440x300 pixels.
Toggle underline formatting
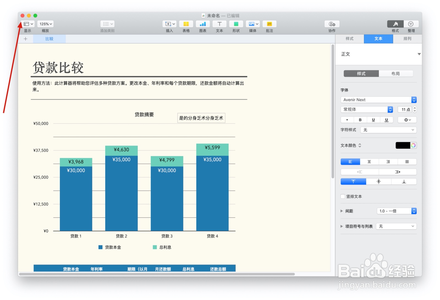pos(373,120)
